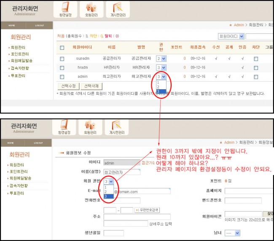Open 환경설정 icon on the 회원정보 수정 page
This screenshot has width=274, height=241.
tap(64, 127)
